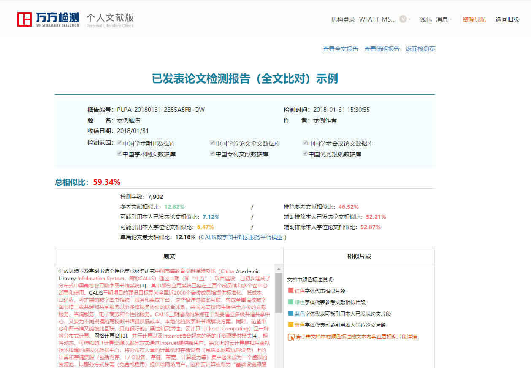Click the 万方检测 logo icon
The image size is (531, 368).
(24, 19)
